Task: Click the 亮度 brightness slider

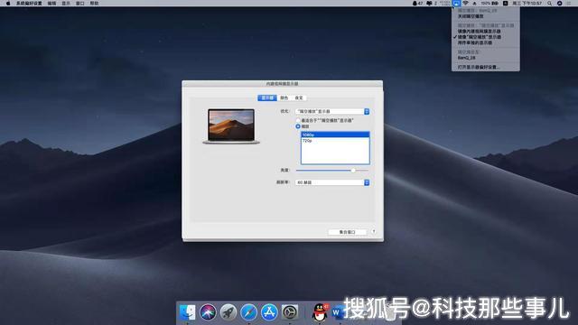Action: (x=332, y=171)
